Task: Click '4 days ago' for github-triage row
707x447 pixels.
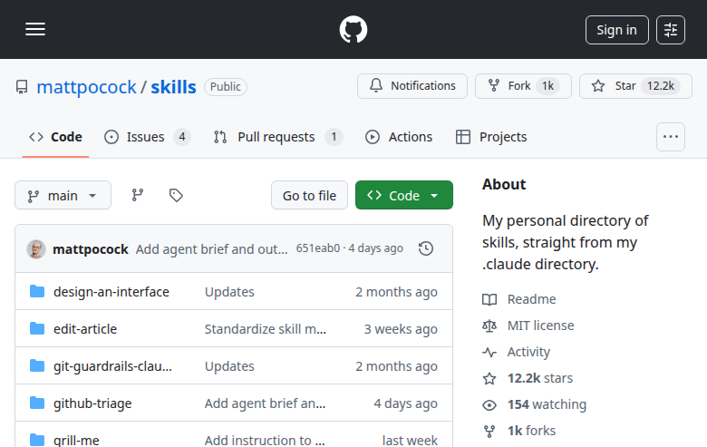Action: pyautogui.click(x=405, y=403)
